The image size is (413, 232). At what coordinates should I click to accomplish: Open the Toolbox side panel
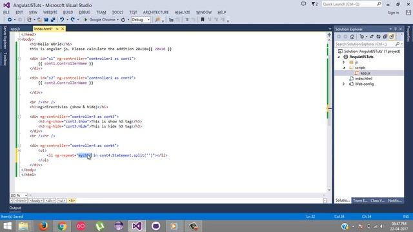[5, 59]
